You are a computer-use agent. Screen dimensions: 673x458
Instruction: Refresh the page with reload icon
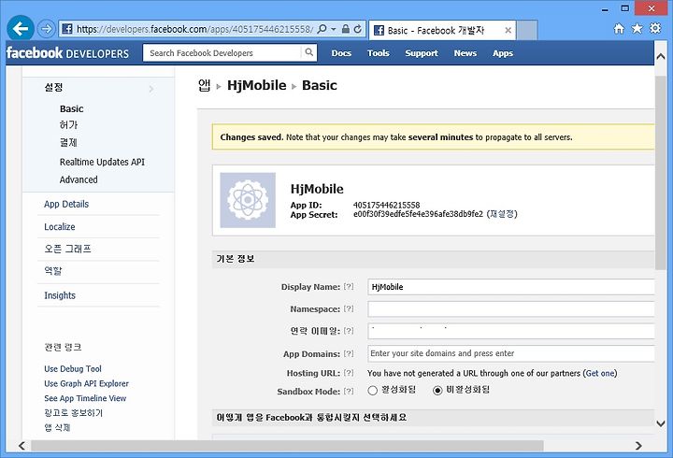(x=357, y=29)
